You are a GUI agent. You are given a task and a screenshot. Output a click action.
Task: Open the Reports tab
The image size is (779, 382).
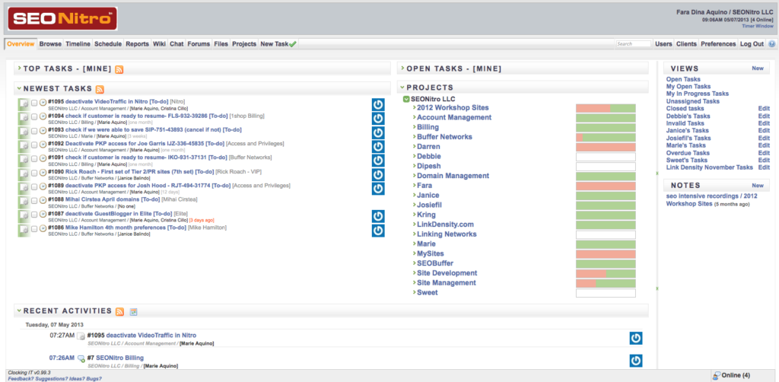pos(137,43)
